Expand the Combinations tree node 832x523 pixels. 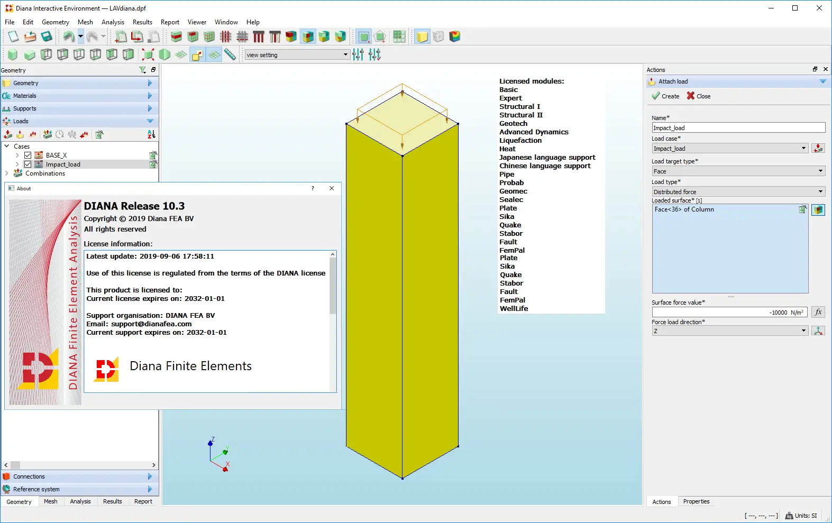click(7, 173)
